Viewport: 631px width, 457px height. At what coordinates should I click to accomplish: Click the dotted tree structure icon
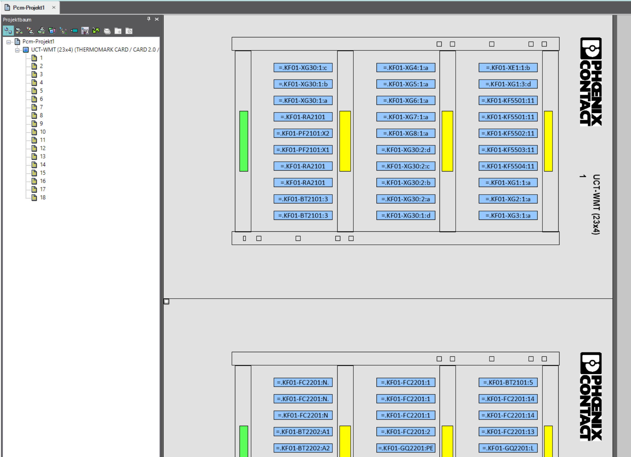coord(63,31)
